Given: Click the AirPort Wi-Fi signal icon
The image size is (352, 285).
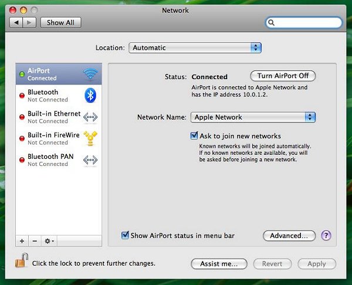Looking at the screenshot, I should tap(90, 74).
